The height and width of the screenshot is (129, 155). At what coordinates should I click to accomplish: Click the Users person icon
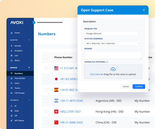point(12,83)
